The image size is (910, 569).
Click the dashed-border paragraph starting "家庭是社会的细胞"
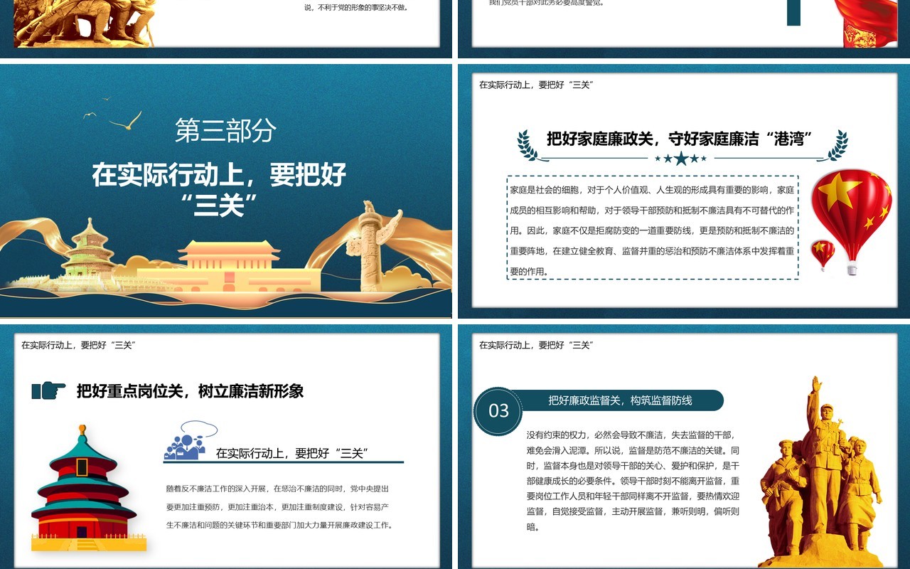652,227
